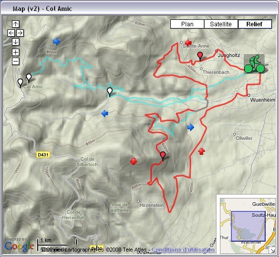This screenshot has width=279, height=257.
Task: Click the Google logo
Action: coord(19,246)
